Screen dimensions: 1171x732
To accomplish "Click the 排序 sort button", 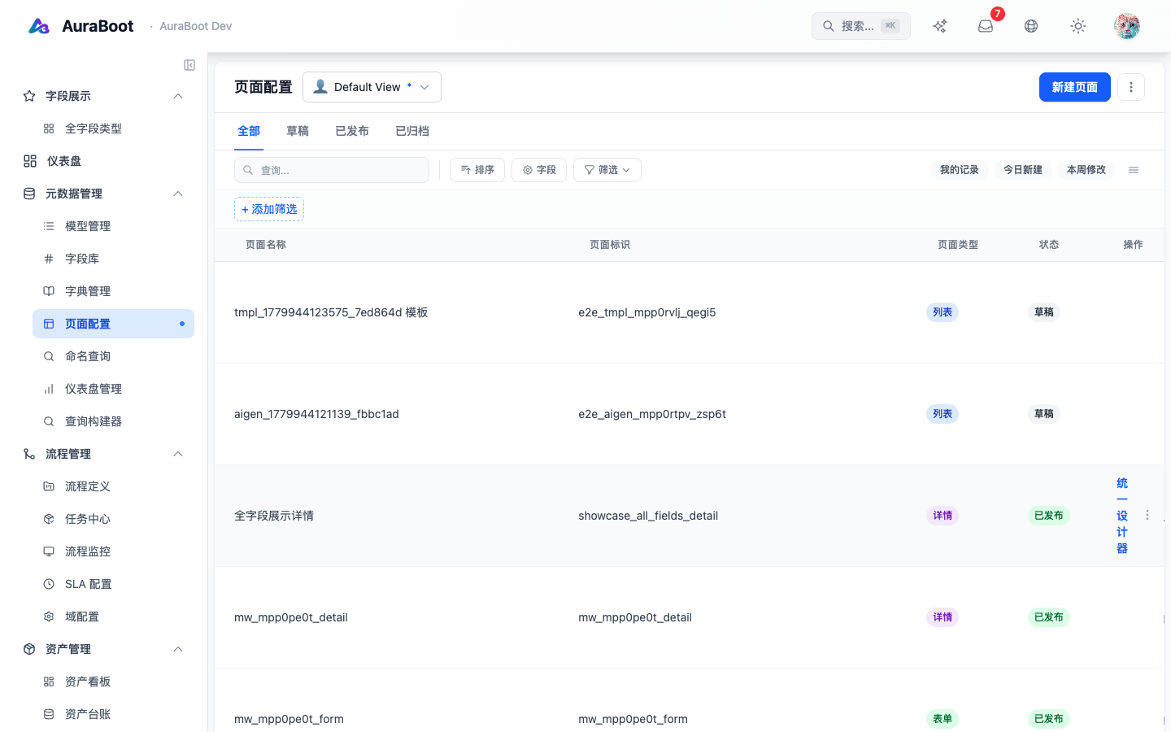I will coord(477,170).
